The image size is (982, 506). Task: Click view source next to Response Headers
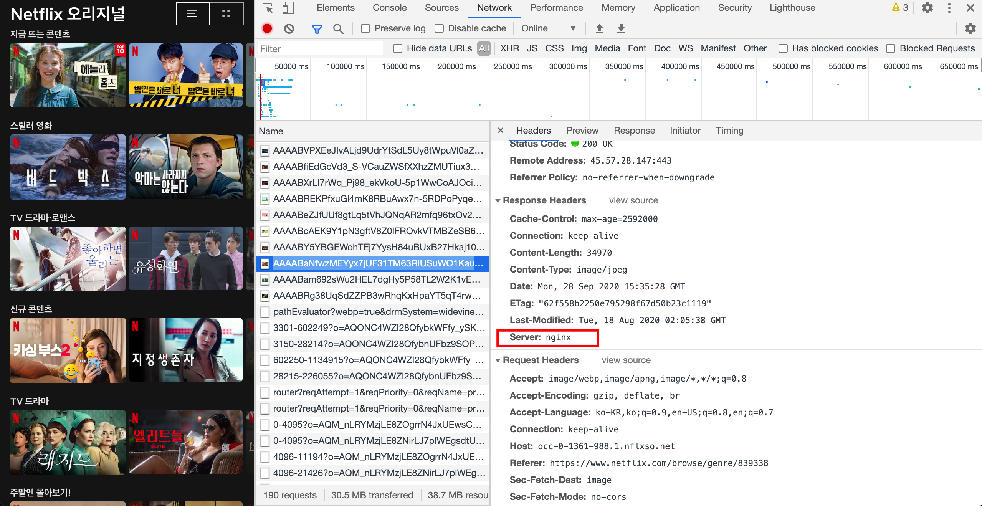(x=633, y=200)
